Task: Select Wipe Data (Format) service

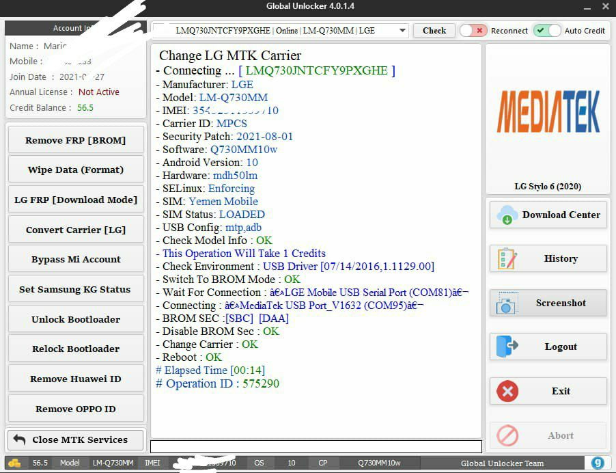Action: tap(76, 170)
